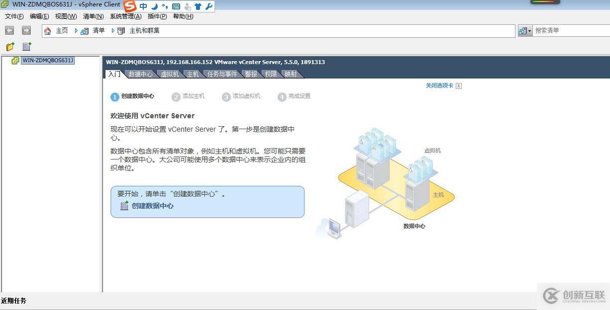Click the 创建数据中心 link in blue box

(x=152, y=206)
